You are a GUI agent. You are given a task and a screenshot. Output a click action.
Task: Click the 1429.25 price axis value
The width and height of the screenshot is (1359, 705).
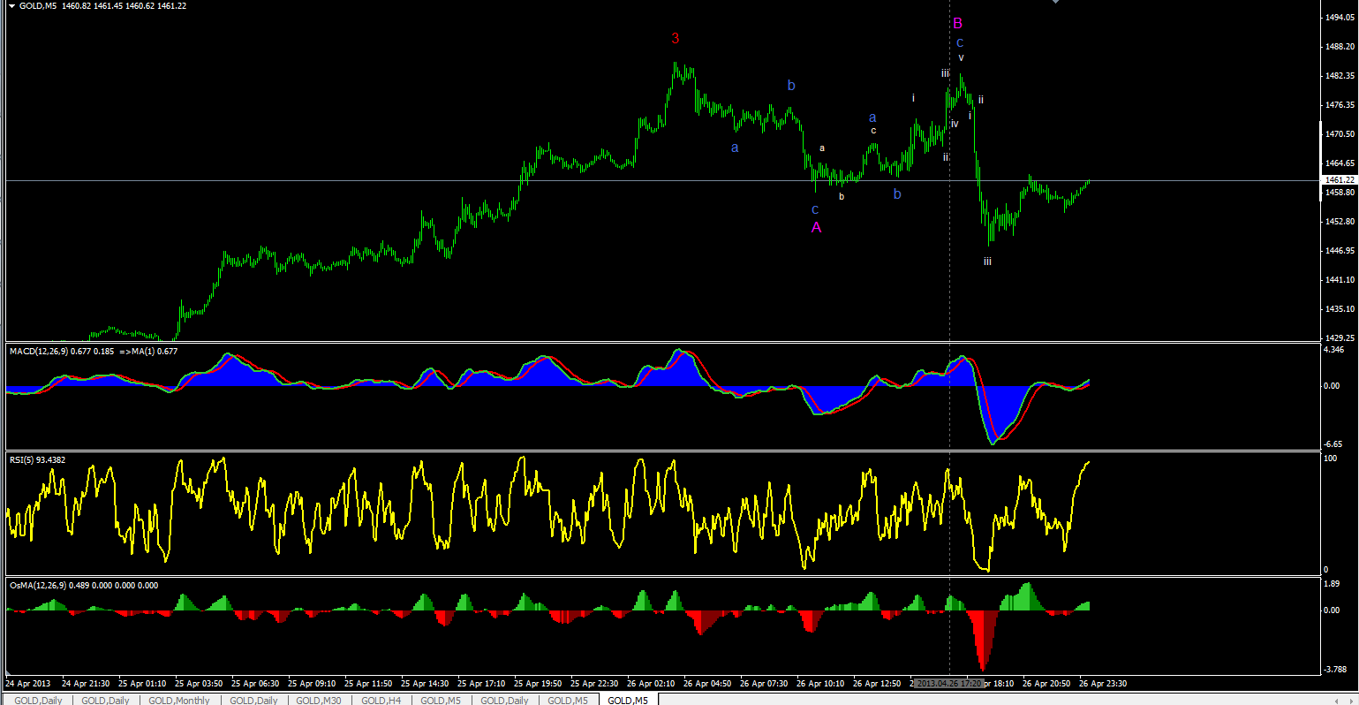pyautogui.click(x=1340, y=338)
